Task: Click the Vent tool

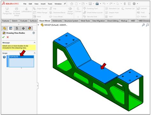Action: (109, 17)
